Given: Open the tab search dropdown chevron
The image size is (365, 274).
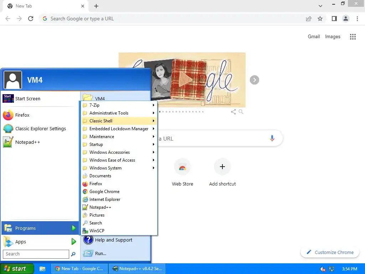Looking at the screenshot, I should pyautogui.click(x=320, y=6).
